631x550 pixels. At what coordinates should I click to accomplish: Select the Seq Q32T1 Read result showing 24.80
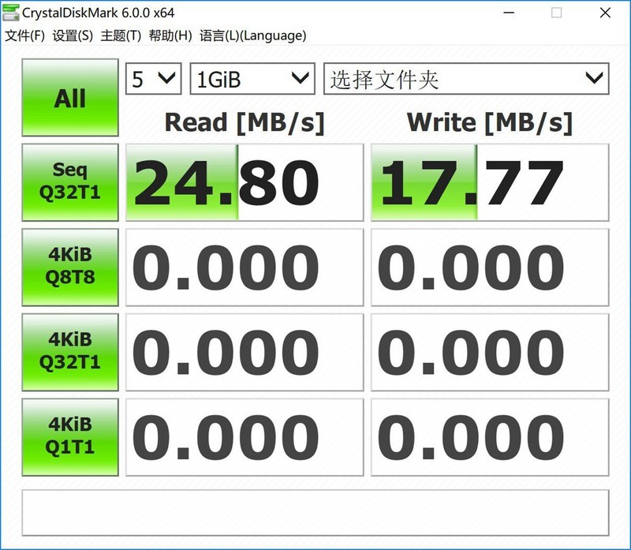245,181
